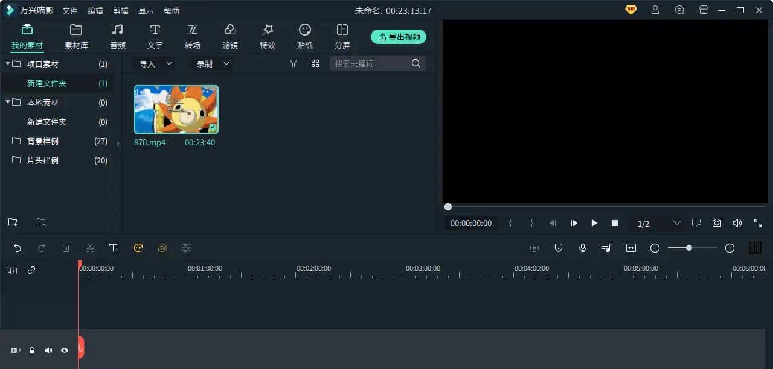Switch to the 素材库 tab
The image size is (773, 369).
75,35
